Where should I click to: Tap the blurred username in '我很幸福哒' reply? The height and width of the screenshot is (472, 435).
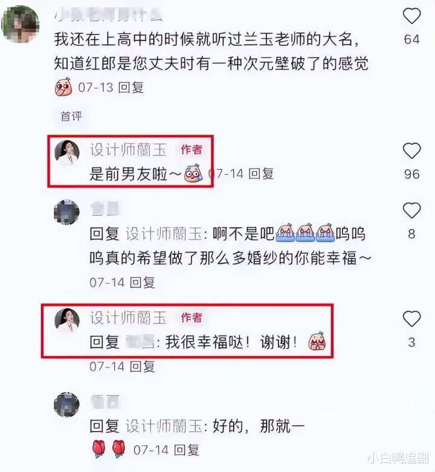pos(140,342)
